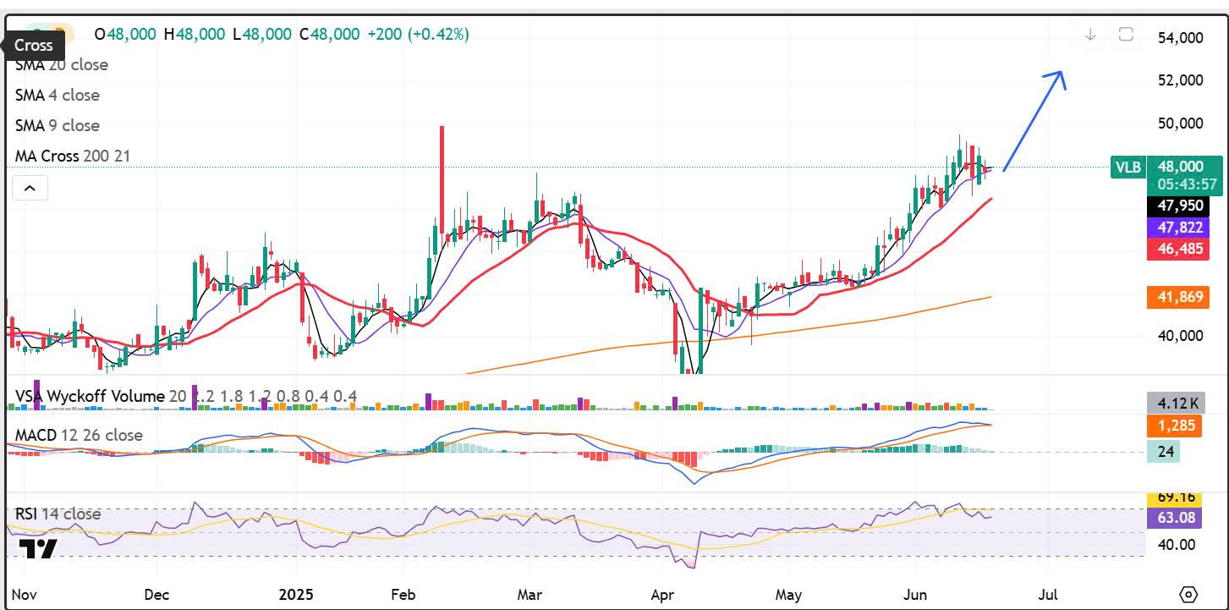The width and height of the screenshot is (1229, 610).
Task: Click the Nov label on time axis
Action: pyautogui.click(x=23, y=594)
